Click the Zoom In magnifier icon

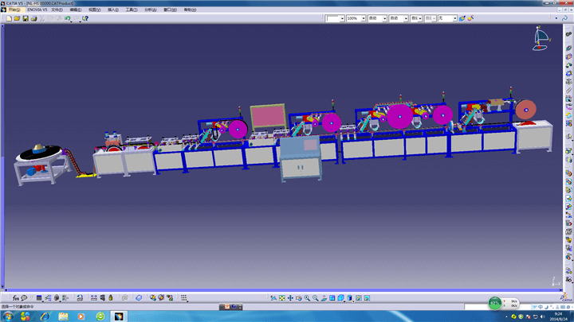(307, 297)
